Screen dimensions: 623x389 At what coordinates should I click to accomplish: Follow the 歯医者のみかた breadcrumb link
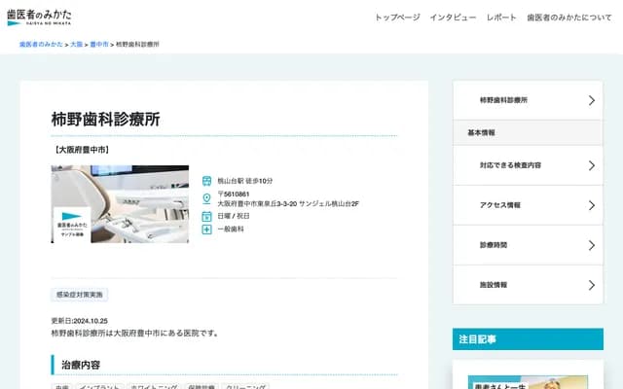[41, 45]
